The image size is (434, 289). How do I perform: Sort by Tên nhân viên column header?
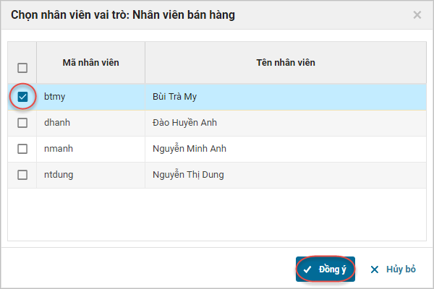285,63
